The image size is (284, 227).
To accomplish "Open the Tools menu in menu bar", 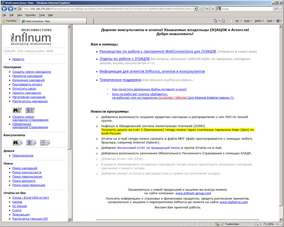I will (42, 15).
